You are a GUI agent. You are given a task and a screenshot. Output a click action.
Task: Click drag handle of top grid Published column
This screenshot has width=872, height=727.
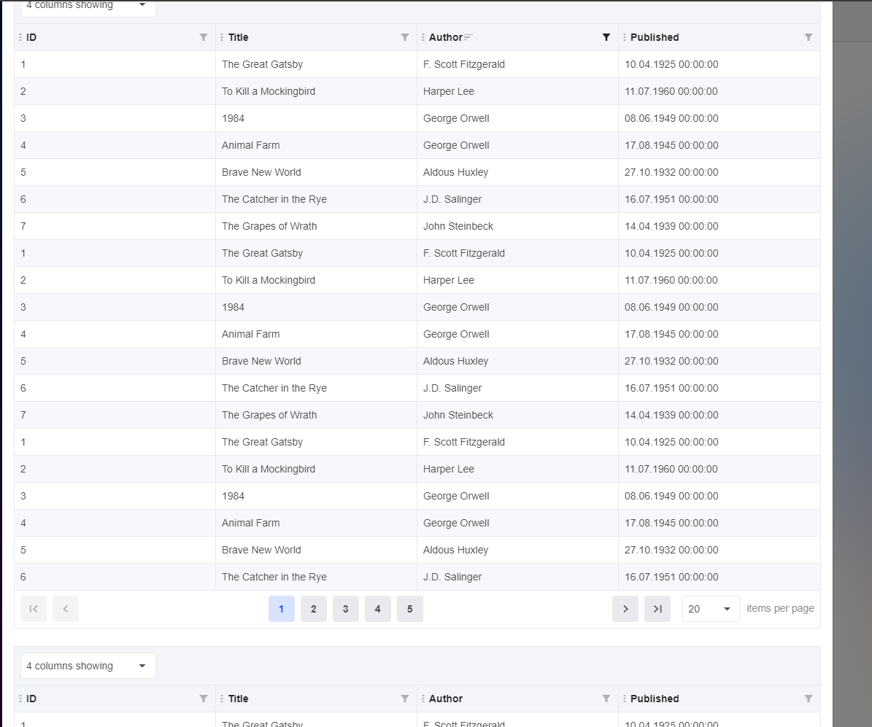point(625,37)
